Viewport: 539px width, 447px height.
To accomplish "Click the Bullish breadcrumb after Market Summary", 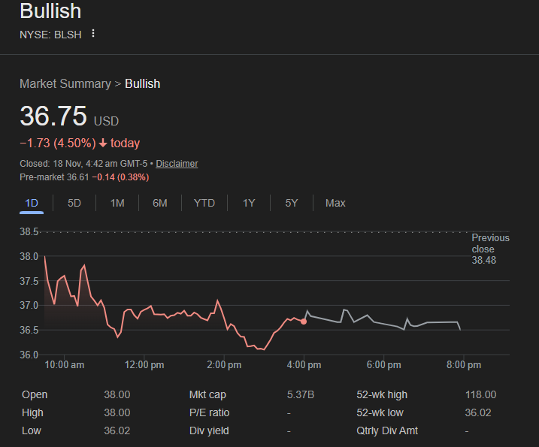I will click(x=142, y=83).
